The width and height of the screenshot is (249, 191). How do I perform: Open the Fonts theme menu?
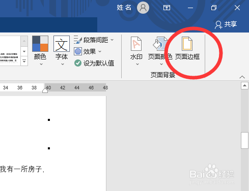point(62,50)
